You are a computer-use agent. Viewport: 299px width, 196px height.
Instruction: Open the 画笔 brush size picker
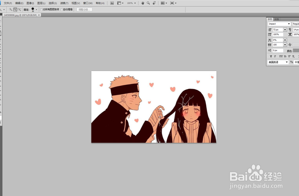34,10
